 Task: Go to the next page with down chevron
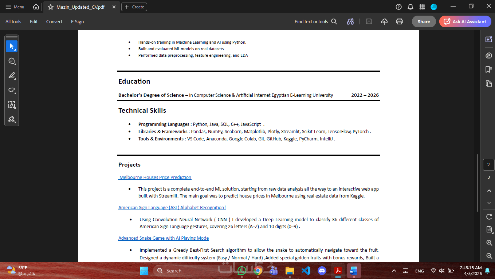click(489, 203)
